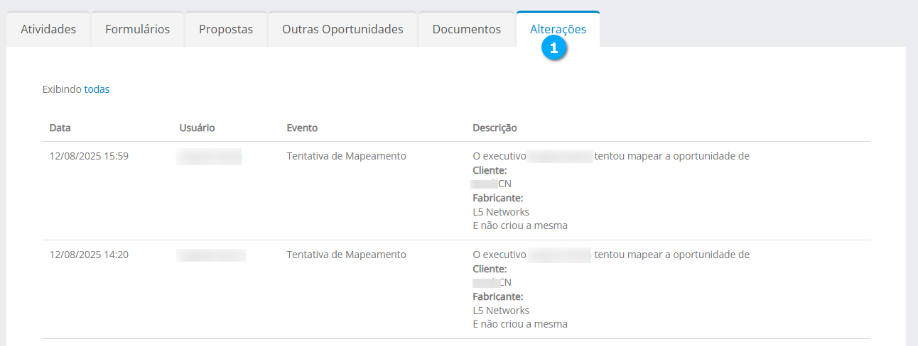Click L5 Networks in the 14:20 entry
Screen dimensions: 918x346
coord(501,311)
